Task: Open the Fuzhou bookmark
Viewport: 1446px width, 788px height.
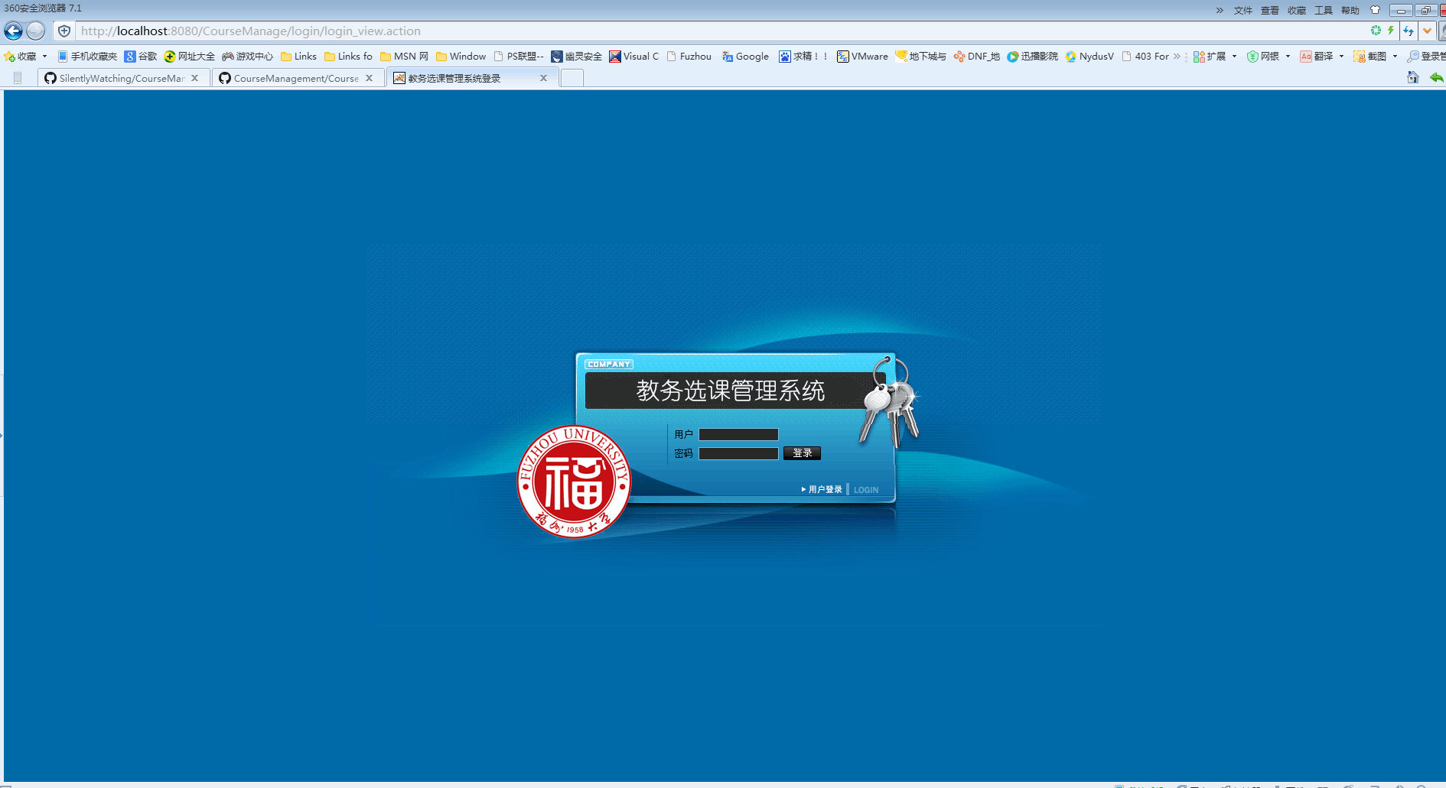Action: click(689, 57)
